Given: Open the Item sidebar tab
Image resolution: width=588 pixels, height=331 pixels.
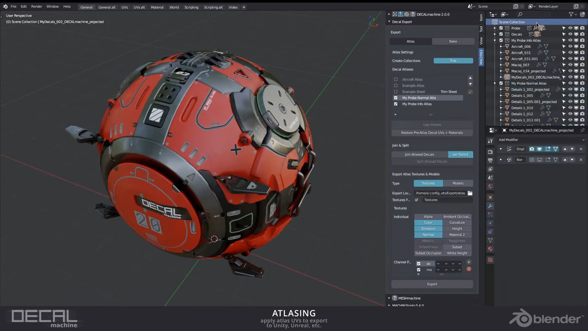Looking at the screenshot, I should [x=481, y=17].
